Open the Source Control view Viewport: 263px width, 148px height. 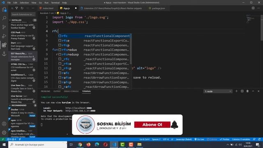pos(4,27)
